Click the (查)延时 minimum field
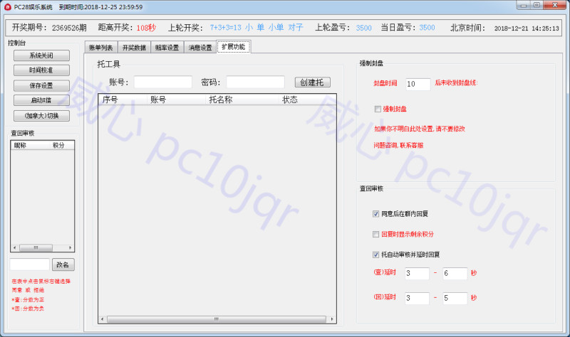This screenshot has height=337, width=570. point(417,274)
